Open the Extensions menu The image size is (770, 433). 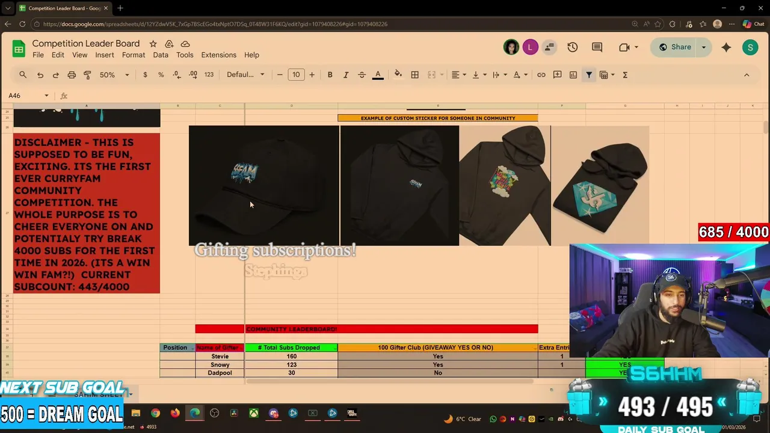coord(218,55)
